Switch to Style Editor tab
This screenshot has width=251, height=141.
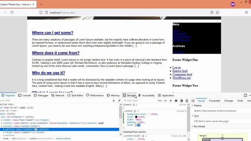[x=75, y=96]
